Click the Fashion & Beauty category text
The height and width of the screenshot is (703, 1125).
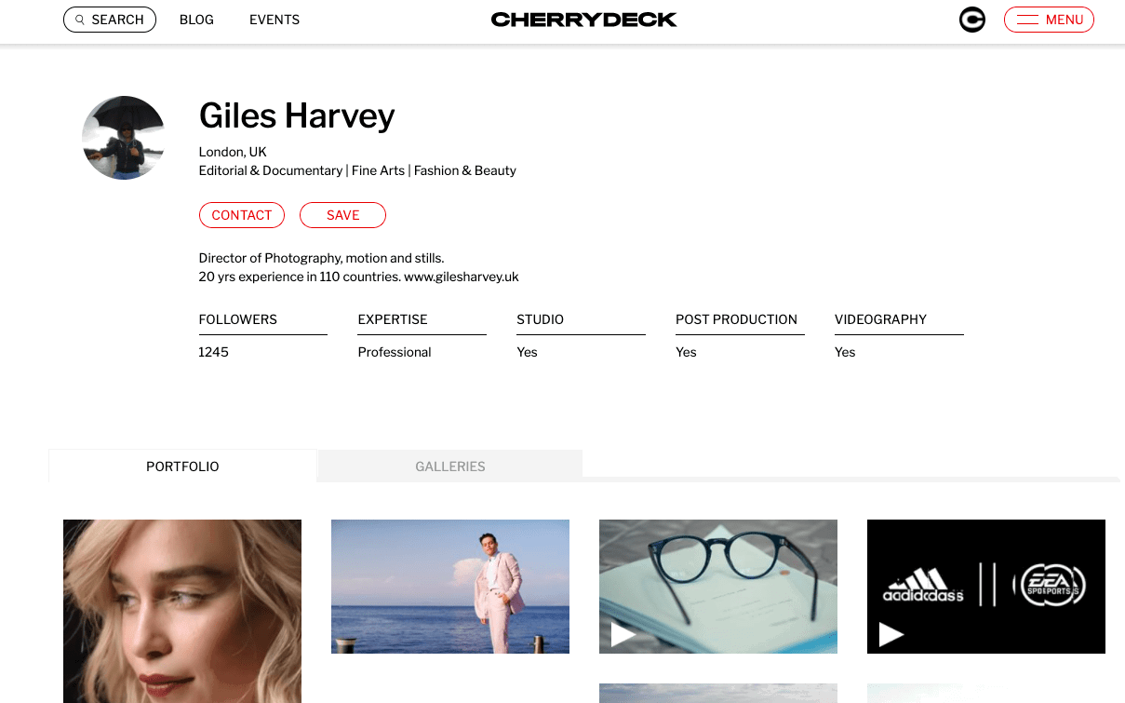[x=465, y=170]
